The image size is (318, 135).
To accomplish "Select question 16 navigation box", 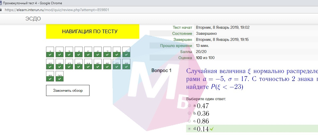I will pos(107,64).
